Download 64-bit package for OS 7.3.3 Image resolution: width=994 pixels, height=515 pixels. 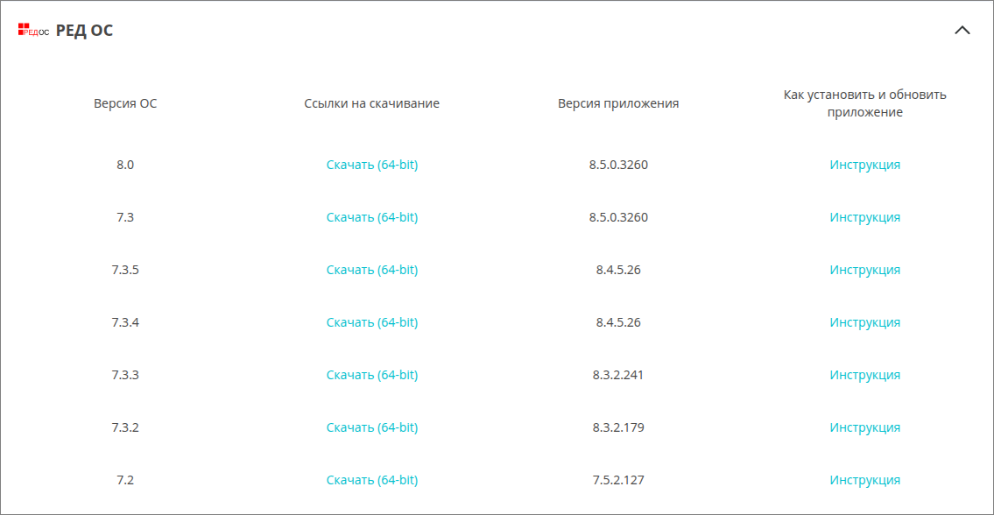372,375
